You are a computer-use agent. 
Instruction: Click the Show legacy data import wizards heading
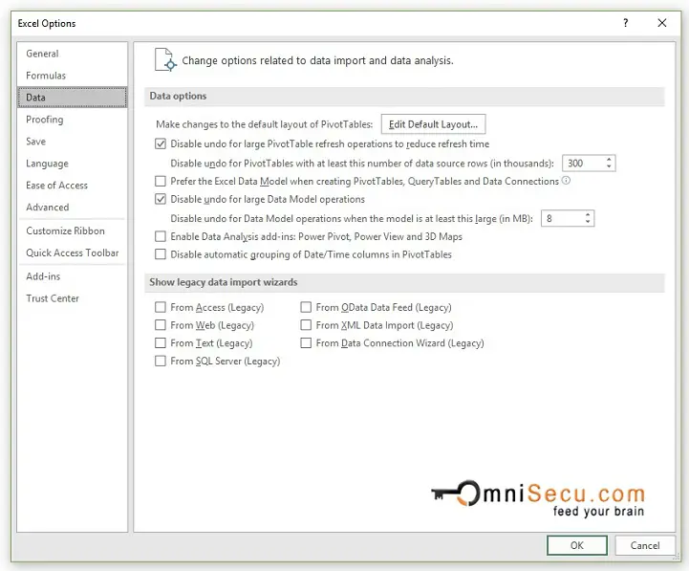coord(224,282)
